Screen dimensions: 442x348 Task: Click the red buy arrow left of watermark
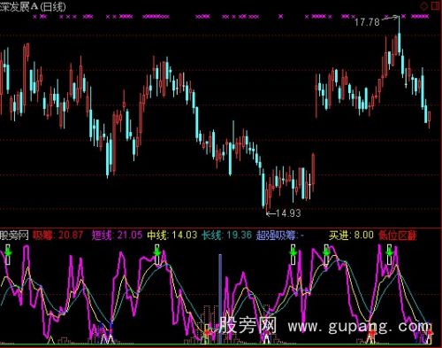click(208, 333)
